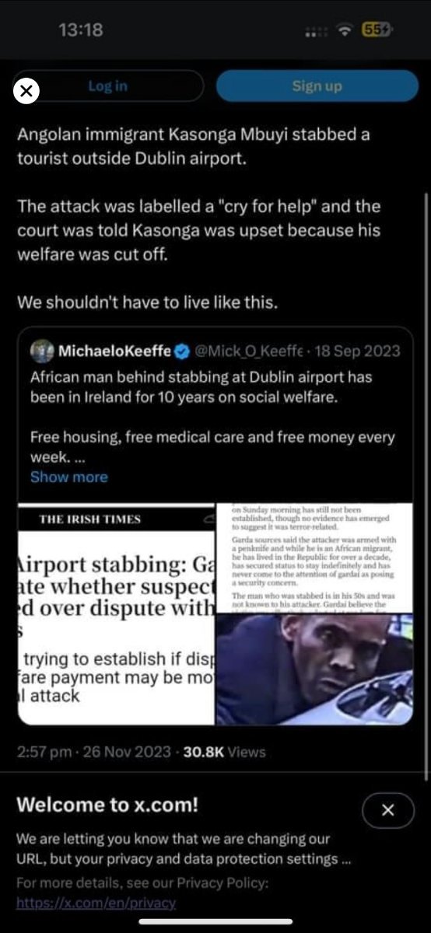Tap the 30.8K Views count
The image size is (431, 933).
(x=224, y=752)
